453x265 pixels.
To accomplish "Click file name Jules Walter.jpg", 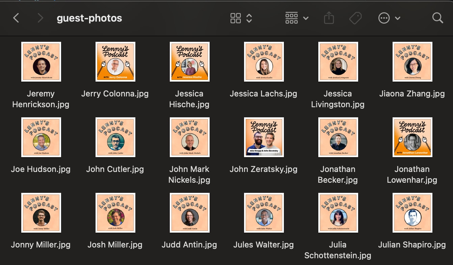I will click(x=264, y=245).
